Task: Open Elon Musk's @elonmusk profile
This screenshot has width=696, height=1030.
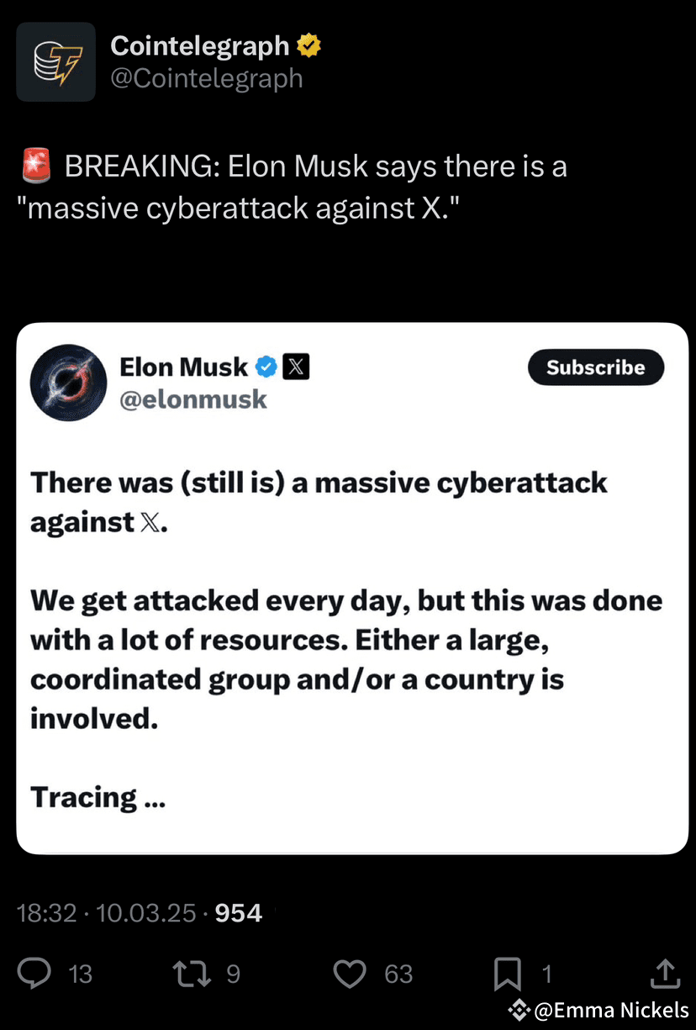Action: tap(193, 399)
